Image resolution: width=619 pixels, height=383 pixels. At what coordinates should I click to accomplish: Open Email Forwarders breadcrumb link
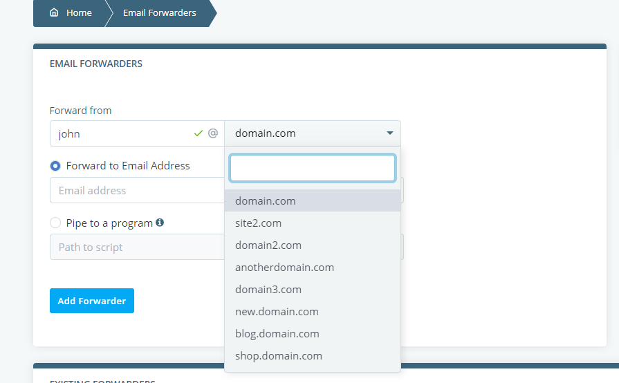point(160,12)
